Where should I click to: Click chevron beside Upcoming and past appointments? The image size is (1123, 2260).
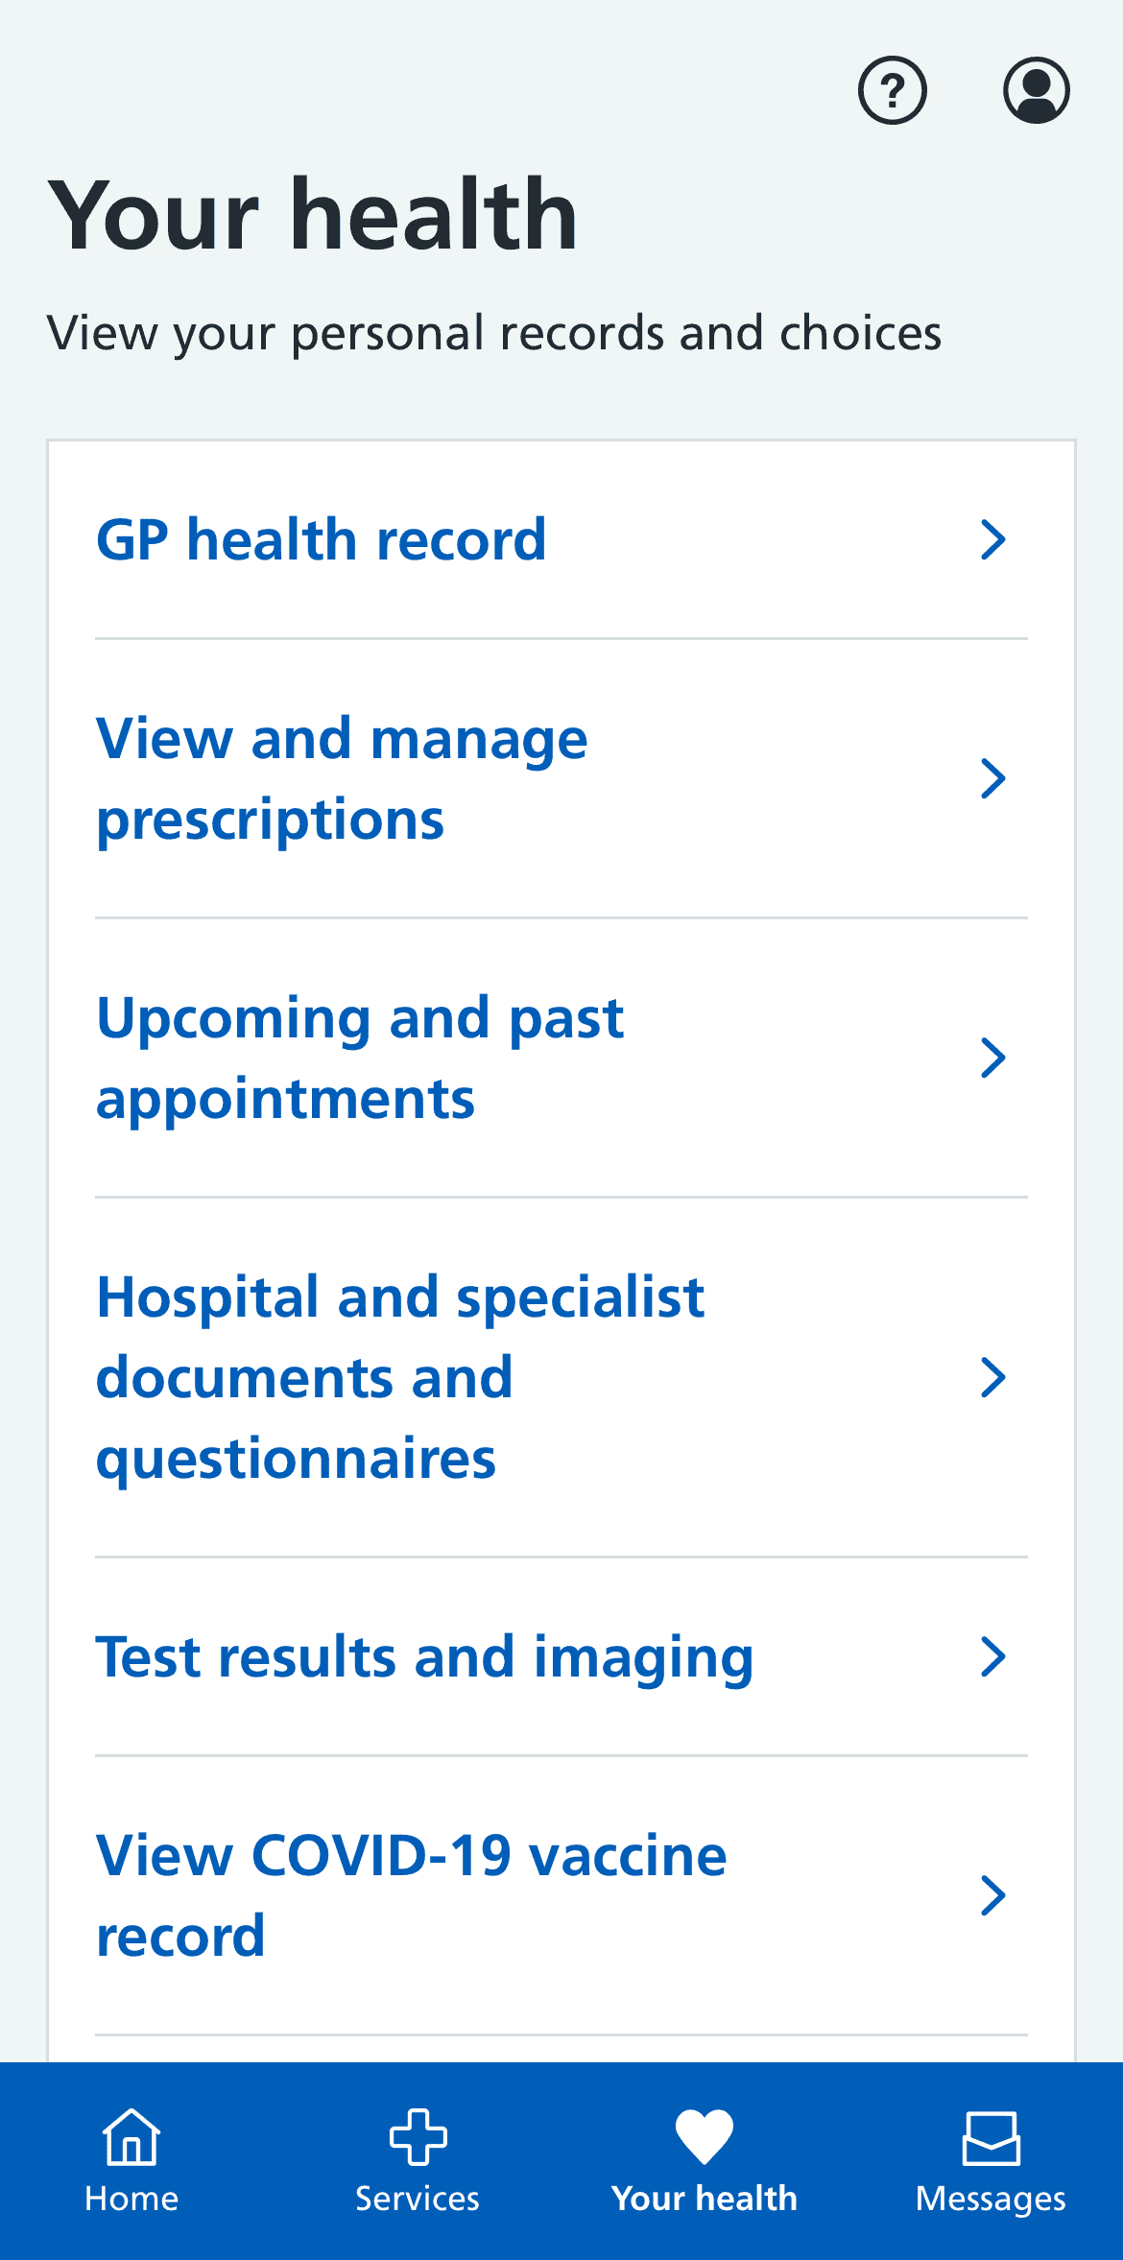coord(993,1058)
